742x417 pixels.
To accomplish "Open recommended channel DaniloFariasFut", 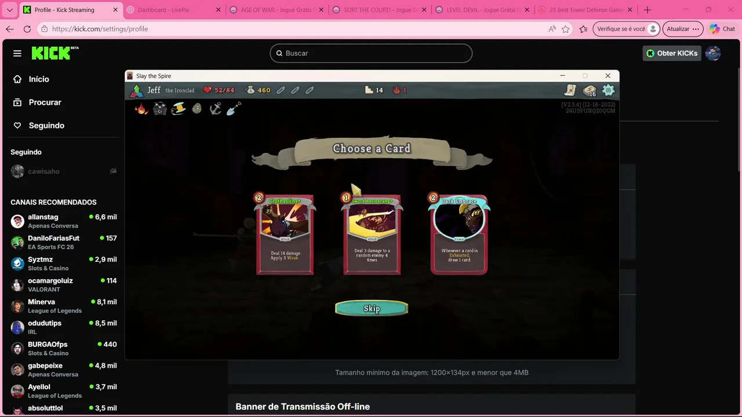I will pyautogui.click(x=64, y=242).
